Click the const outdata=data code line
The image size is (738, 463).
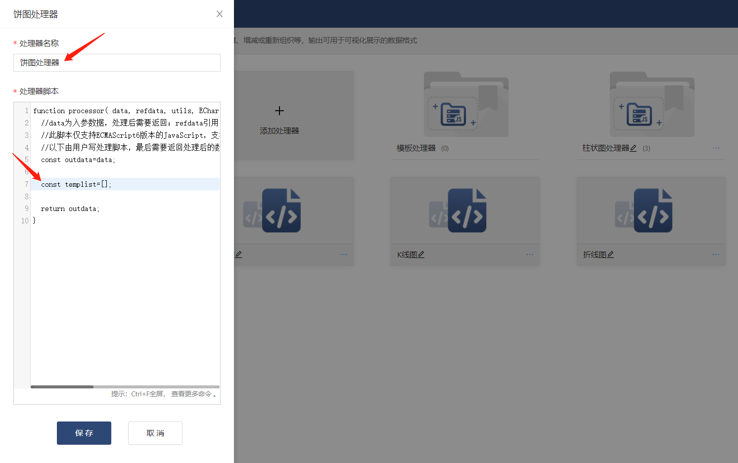coord(78,160)
